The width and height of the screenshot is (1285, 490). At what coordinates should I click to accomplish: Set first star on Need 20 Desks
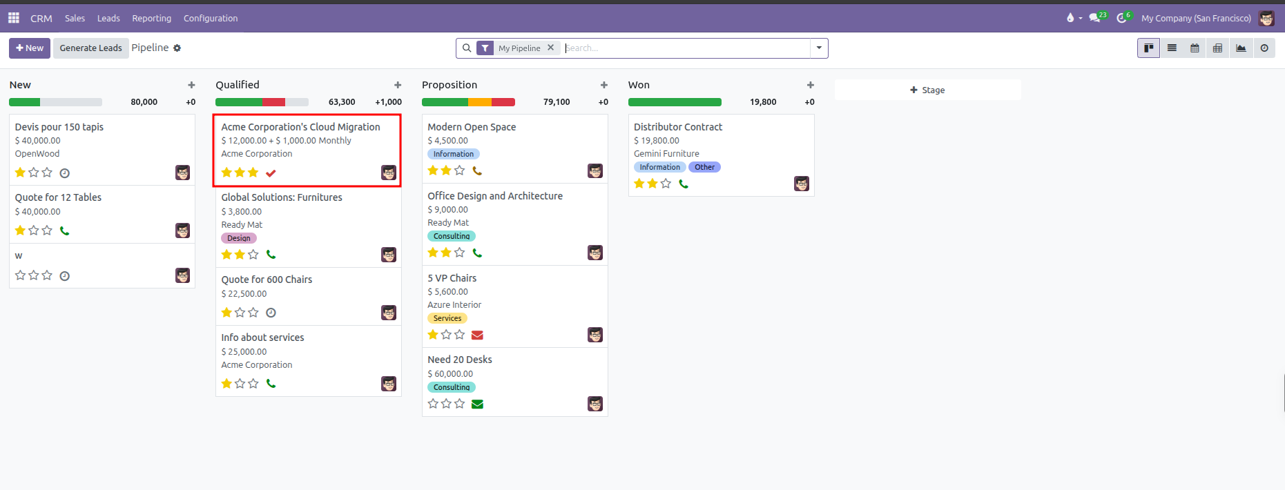(433, 404)
